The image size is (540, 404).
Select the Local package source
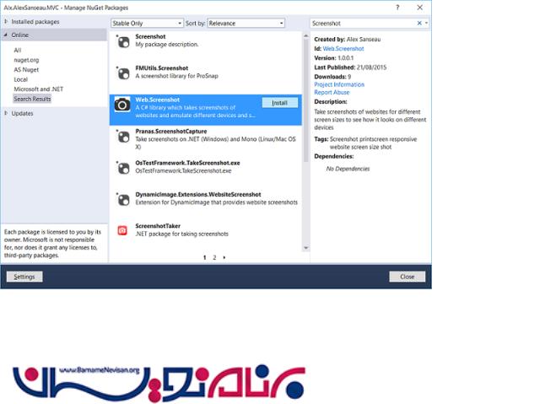point(20,79)
